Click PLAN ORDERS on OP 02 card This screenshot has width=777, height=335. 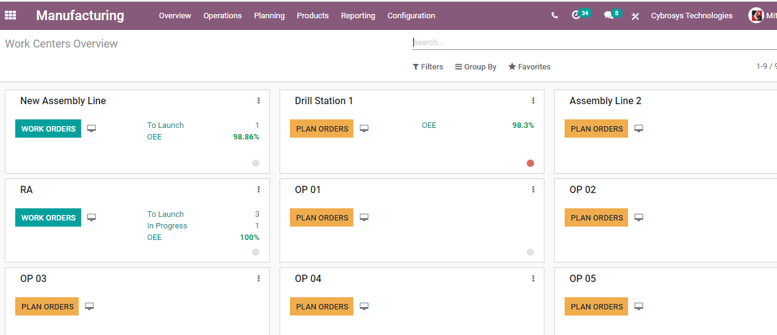596,217
